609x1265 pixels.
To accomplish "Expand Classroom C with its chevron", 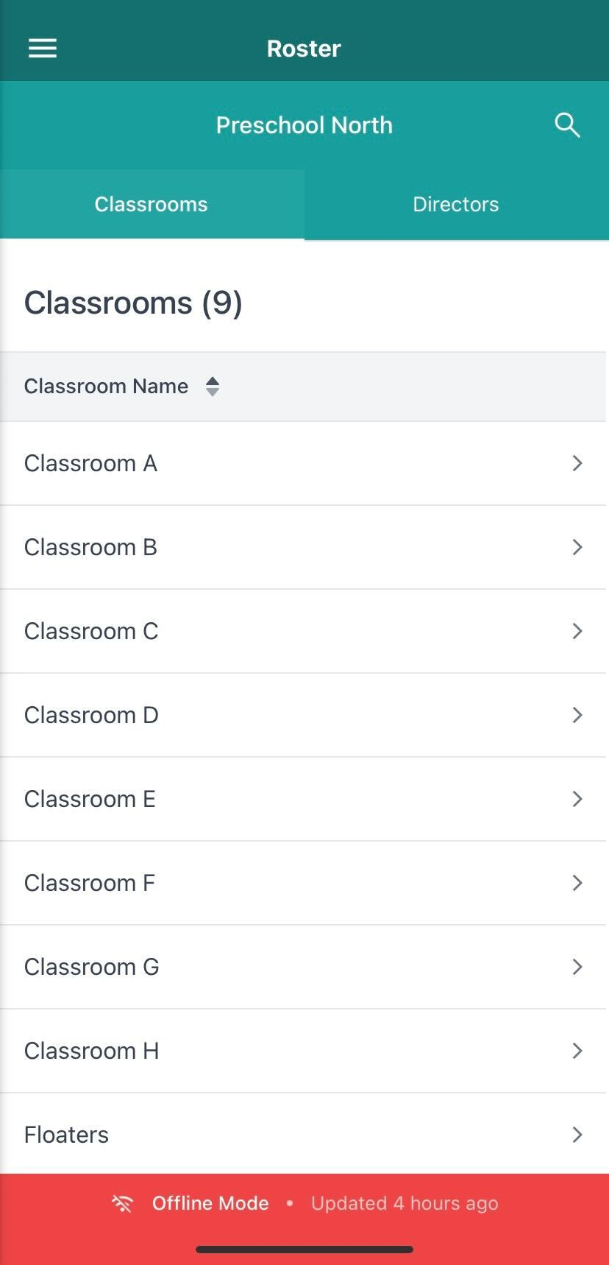I will [577, 631].
